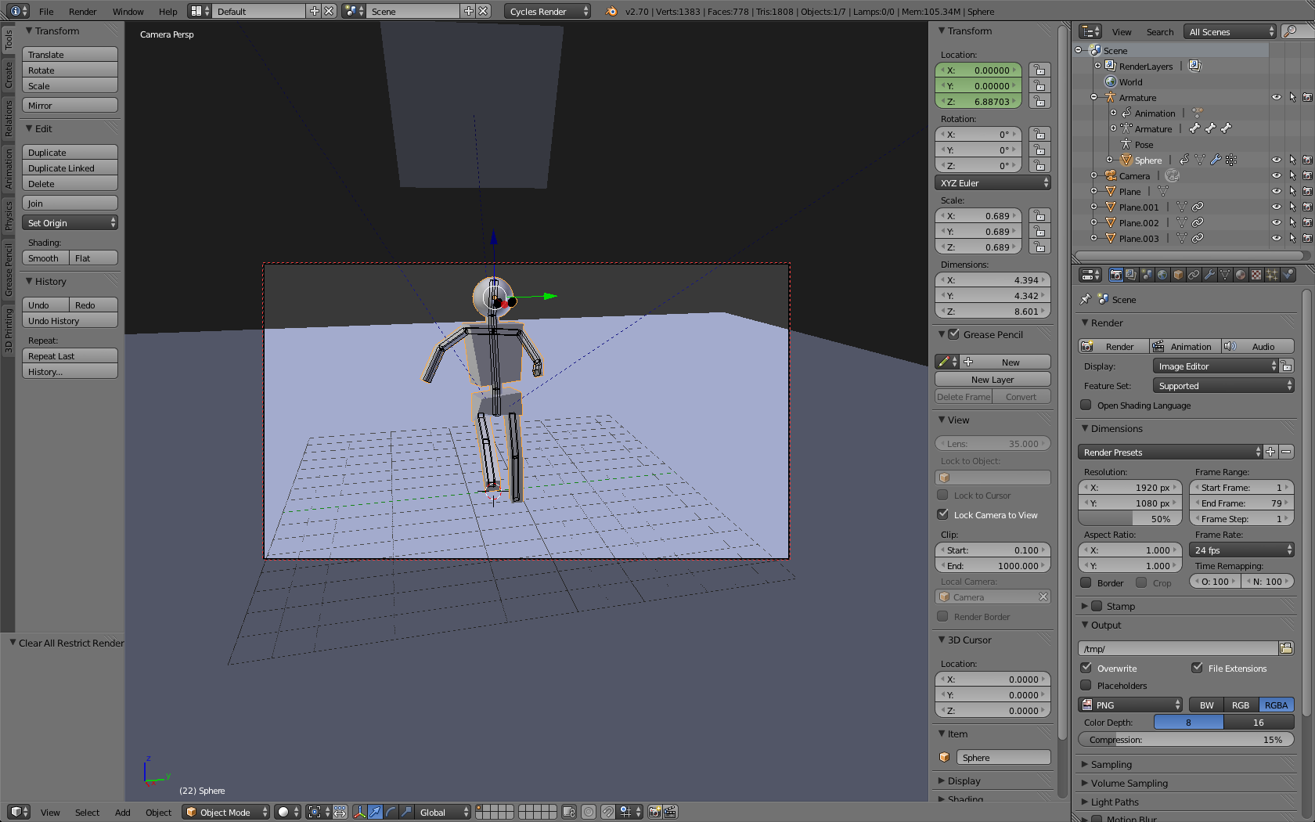Disable the Overwrite checkbox
Screen dimensions: 1315x822
[x=1086, y=668]
